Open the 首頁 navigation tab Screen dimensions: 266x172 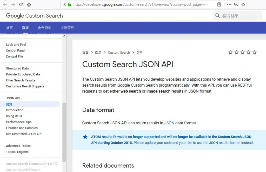click(9, 28)
